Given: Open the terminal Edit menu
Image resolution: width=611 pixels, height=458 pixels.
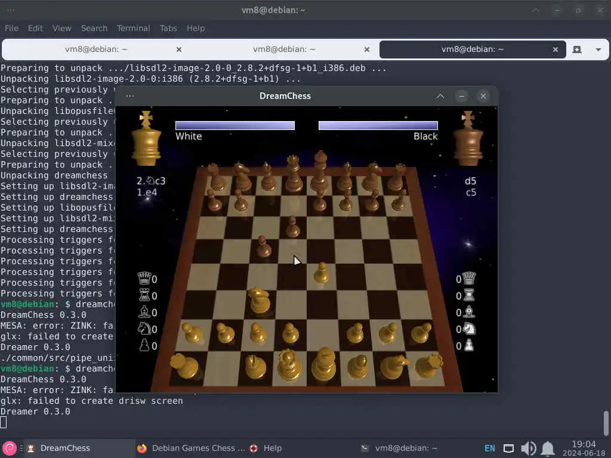Looking at the screenshot, I should (35, 28).
